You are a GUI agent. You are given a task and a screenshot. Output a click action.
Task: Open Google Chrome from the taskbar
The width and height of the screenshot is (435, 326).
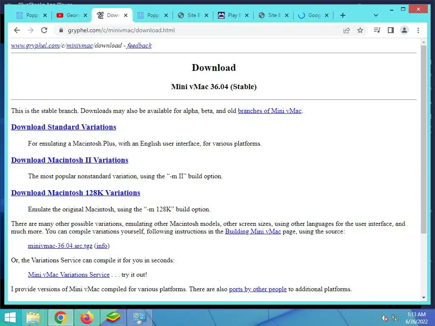point(60,318)
